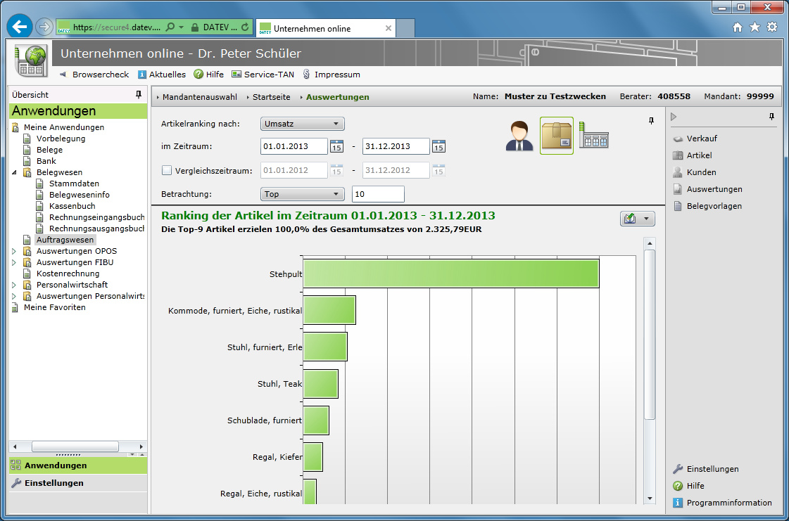Open calendar for start date 01.01.2013
This screenshot has height=521, width=789.
point(336,146)
